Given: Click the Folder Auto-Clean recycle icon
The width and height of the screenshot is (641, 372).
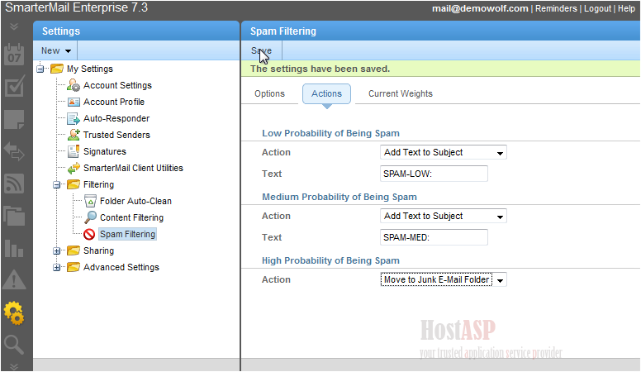Looking at the screenshot, I should tap(90, 201).
